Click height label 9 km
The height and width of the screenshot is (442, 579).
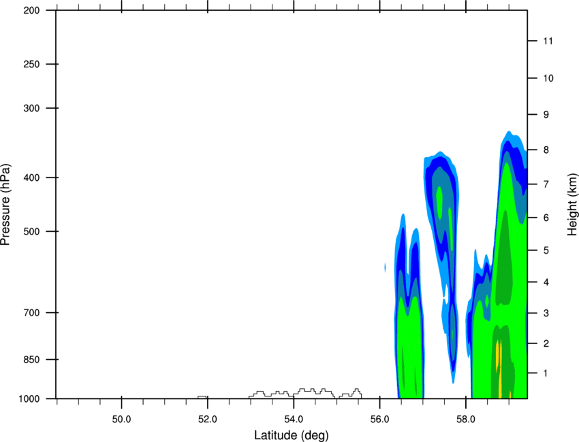(x=546, y=115)
